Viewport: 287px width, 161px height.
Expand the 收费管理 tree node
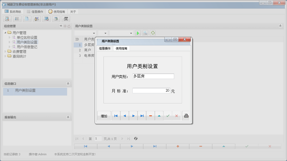(x=5, y=51)
